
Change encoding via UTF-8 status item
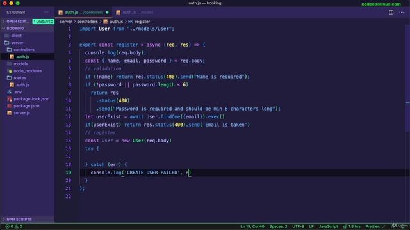(298, 226)
